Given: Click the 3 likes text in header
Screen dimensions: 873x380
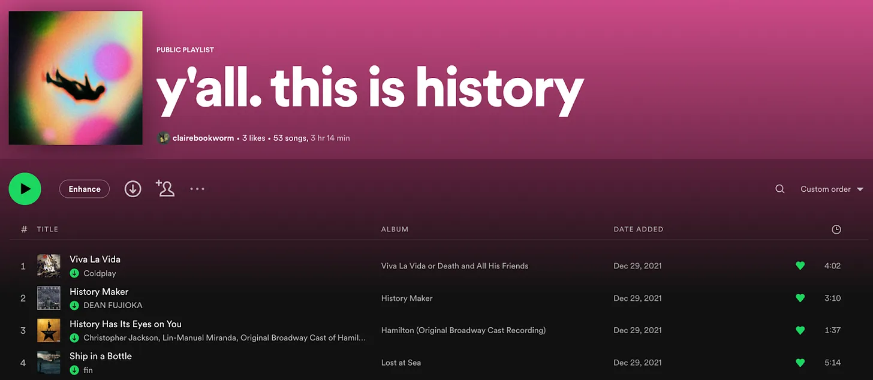Looking at the screenshot, I should (253, 138).
